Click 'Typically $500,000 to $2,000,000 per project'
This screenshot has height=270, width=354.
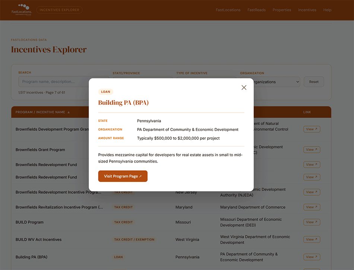click(178, 138)
